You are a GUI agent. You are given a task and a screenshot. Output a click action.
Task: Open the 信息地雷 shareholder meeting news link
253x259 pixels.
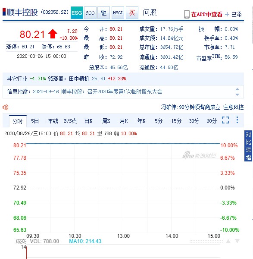[97, 92]
